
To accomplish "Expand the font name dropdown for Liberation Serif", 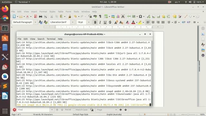I will [x=73, y=22].
